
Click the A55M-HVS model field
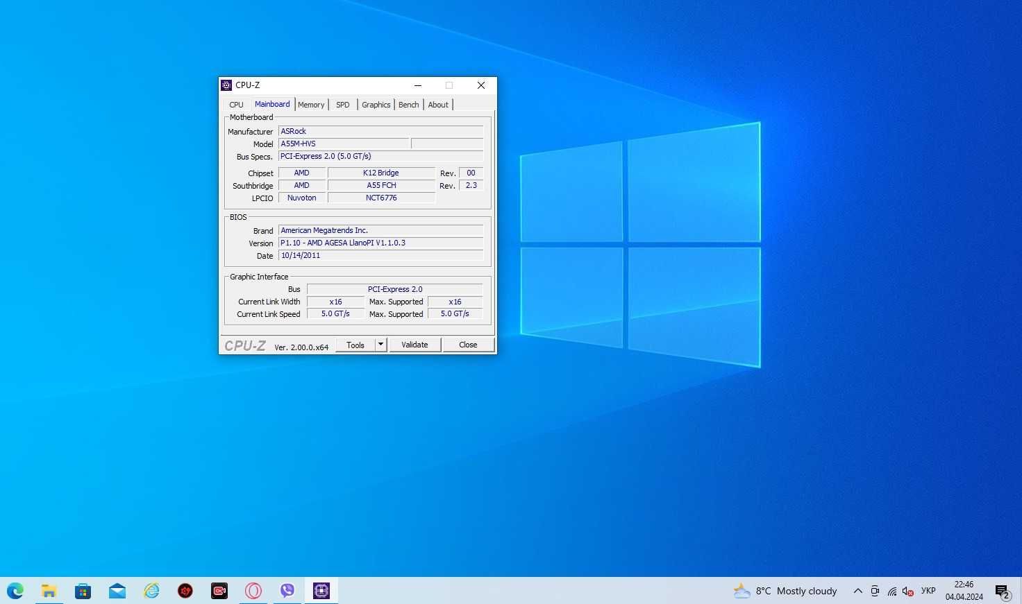(x=344, y=144)
